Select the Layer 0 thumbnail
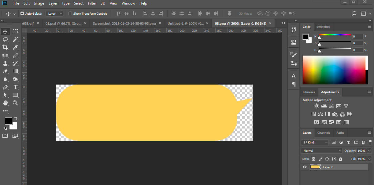 [315, 167]
